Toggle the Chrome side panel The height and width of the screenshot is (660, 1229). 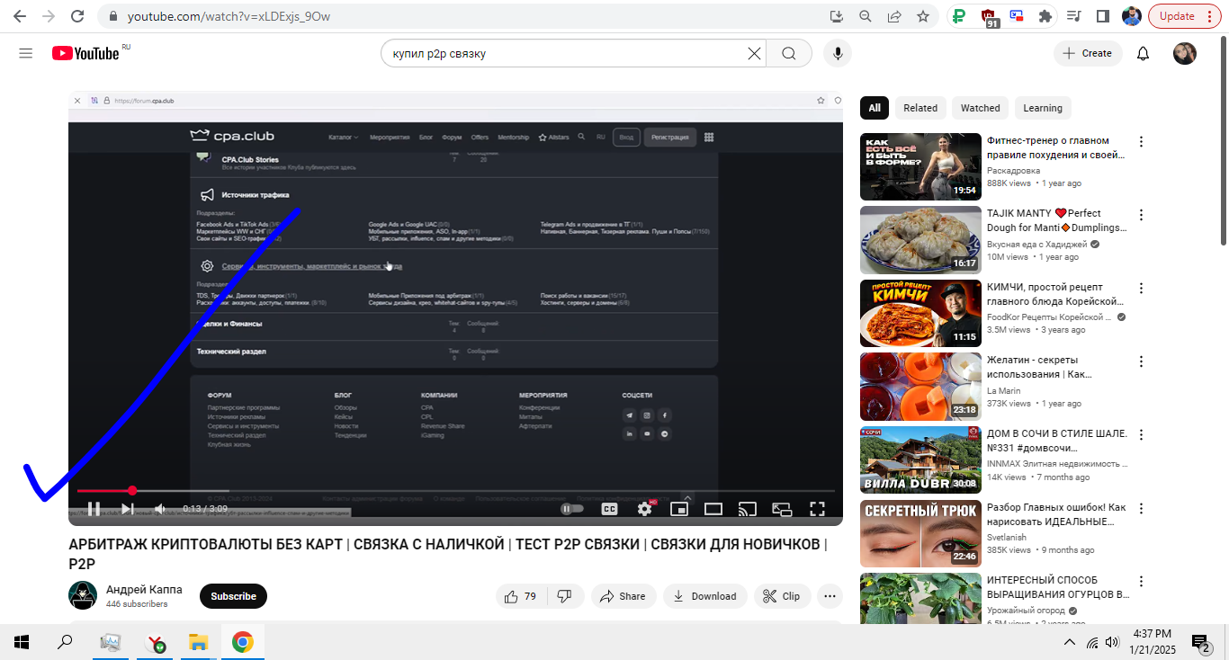1102,16
